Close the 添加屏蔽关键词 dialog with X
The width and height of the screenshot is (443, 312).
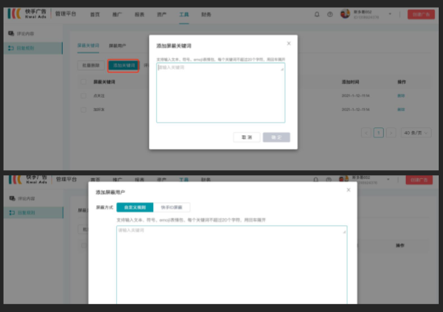pyautogui.click(x=288, y=44)
